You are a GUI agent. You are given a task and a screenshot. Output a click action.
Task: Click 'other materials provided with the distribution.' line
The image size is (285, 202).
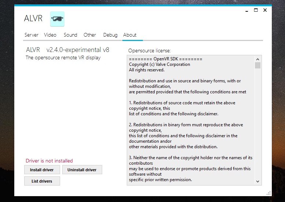[173, 147]
